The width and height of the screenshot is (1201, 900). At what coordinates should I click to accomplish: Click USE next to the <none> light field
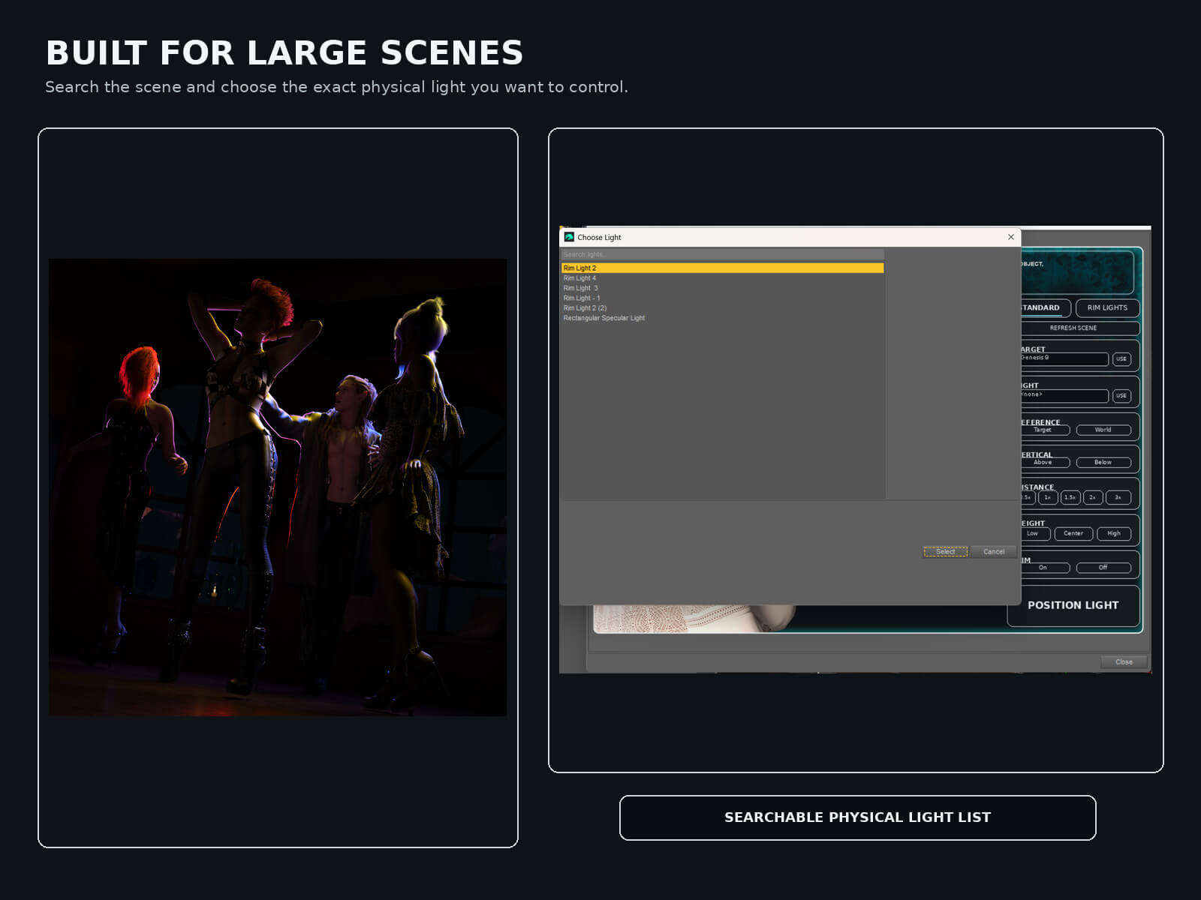[x=1121, y=395]
